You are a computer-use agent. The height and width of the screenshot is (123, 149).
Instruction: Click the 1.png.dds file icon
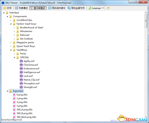14,98
